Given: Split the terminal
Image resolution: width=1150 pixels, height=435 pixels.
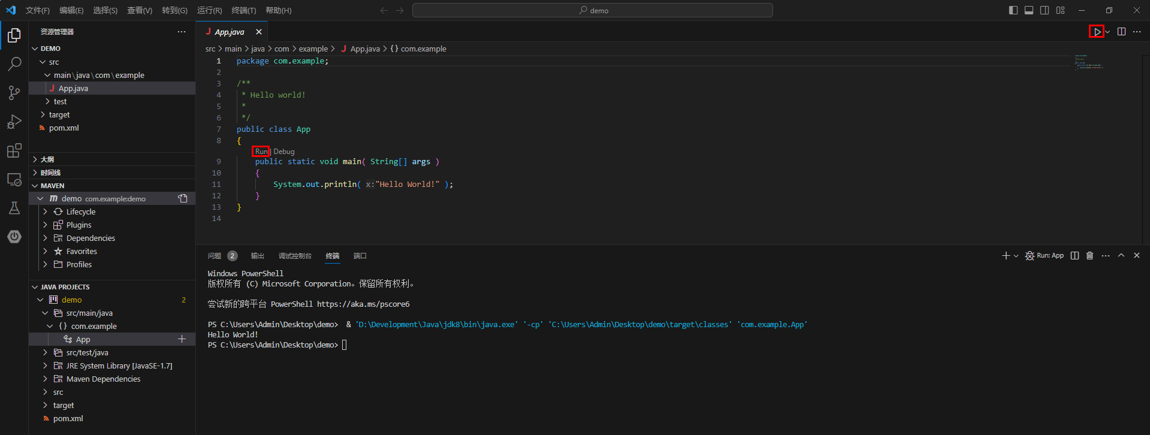Looking at the screenshot, I should tap(1074, 256).
